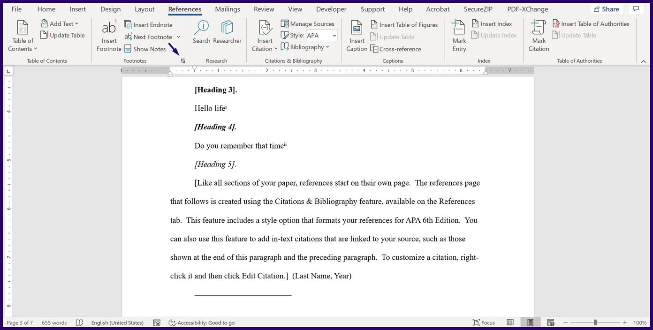Collapse the ribbon with the chevron
The width and height of the screenshot is (653, 330).
point(644,61)
